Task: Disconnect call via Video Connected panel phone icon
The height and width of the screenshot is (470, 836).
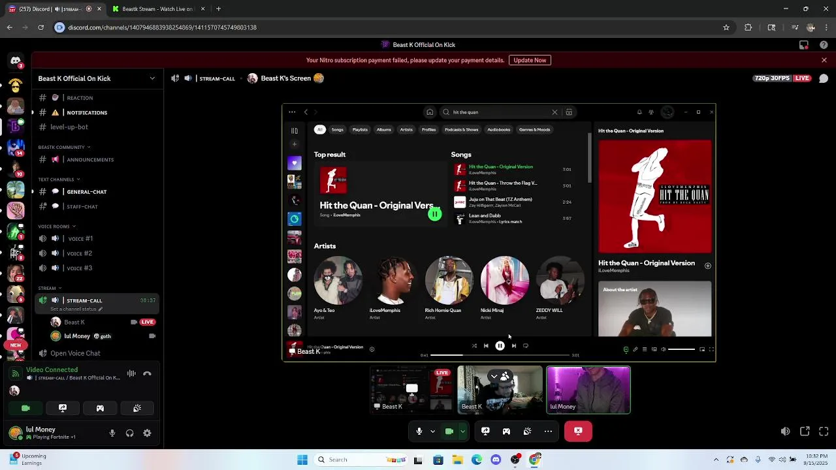Action: click(x=147, y=373)
